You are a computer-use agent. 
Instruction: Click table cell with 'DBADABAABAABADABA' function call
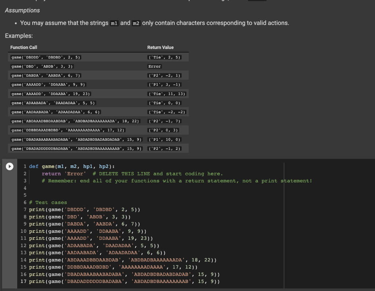click(x=77, y=139)
